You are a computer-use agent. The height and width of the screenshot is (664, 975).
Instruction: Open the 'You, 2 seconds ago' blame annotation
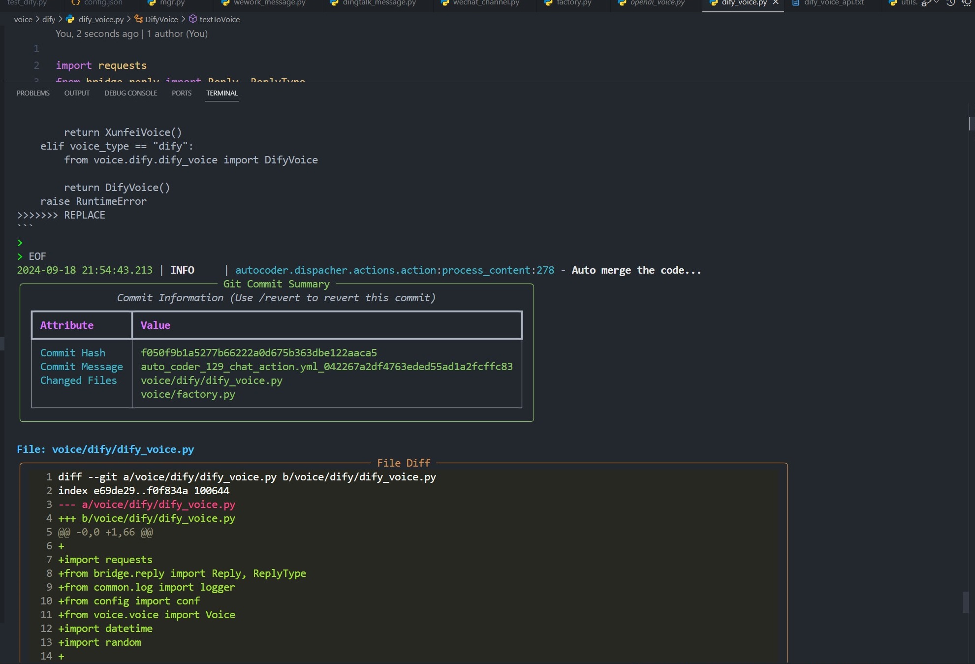click(x=97, y=34)
